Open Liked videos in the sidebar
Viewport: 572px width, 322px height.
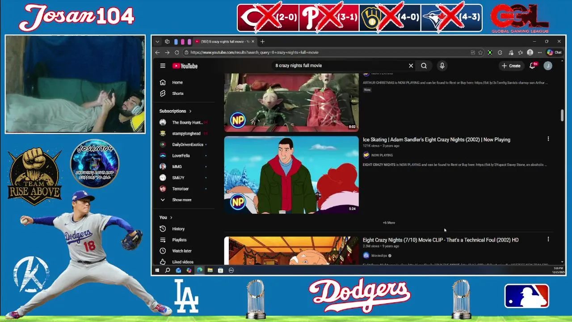coord(184,262)
